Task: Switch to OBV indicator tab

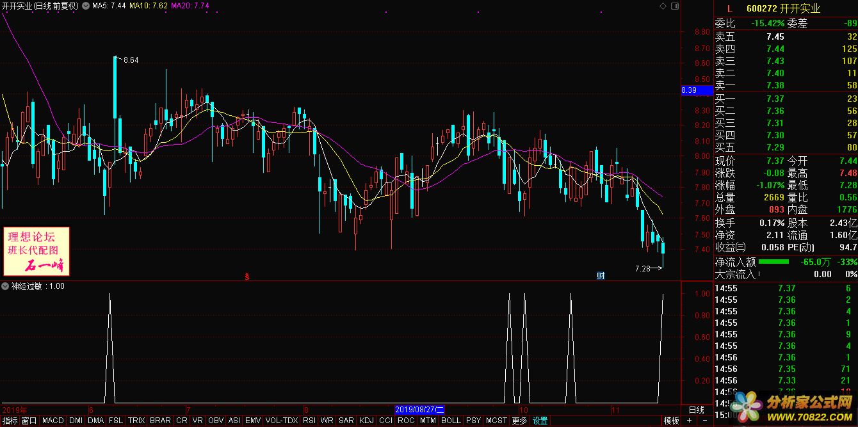Action: 216,421
